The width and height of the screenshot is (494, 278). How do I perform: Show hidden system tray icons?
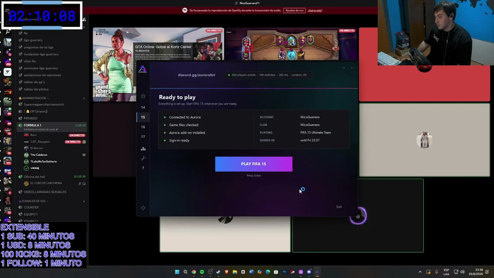[420, 272]
